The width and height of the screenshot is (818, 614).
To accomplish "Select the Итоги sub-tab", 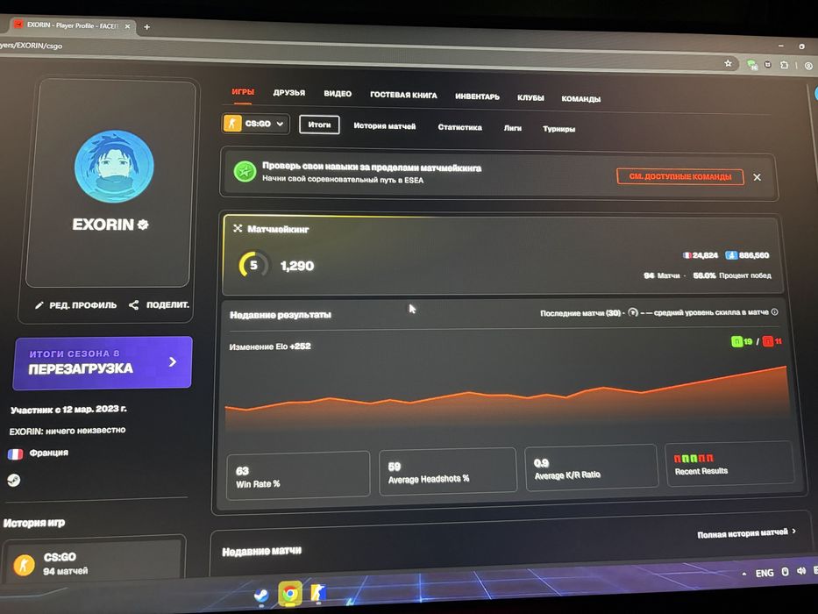I will 319,125.
